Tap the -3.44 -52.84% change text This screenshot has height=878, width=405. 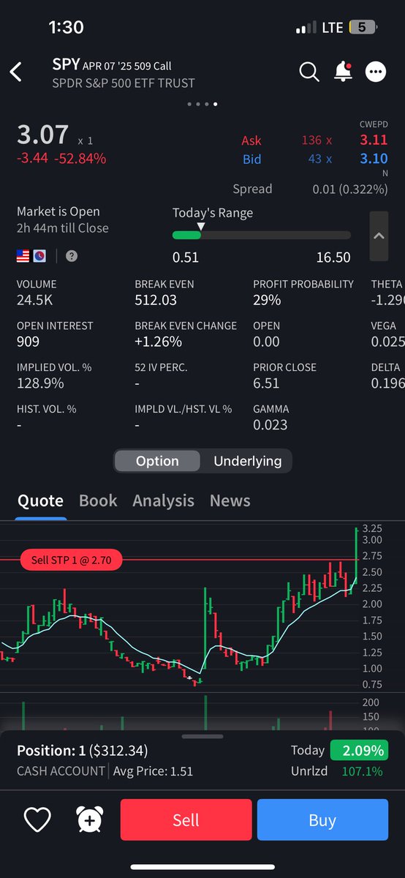tap(61, 159)
